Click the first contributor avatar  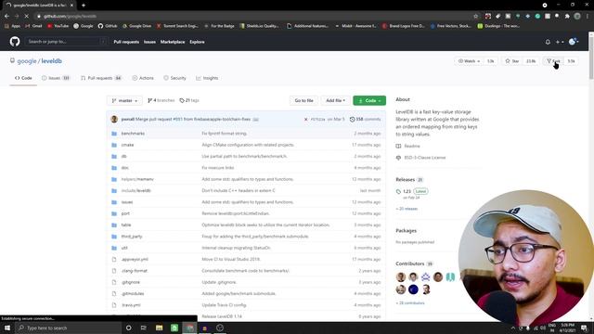point(401,276)
